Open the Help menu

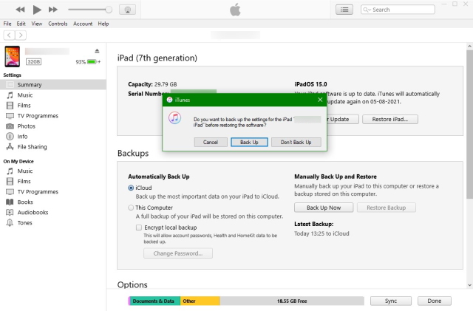point(103,24)
